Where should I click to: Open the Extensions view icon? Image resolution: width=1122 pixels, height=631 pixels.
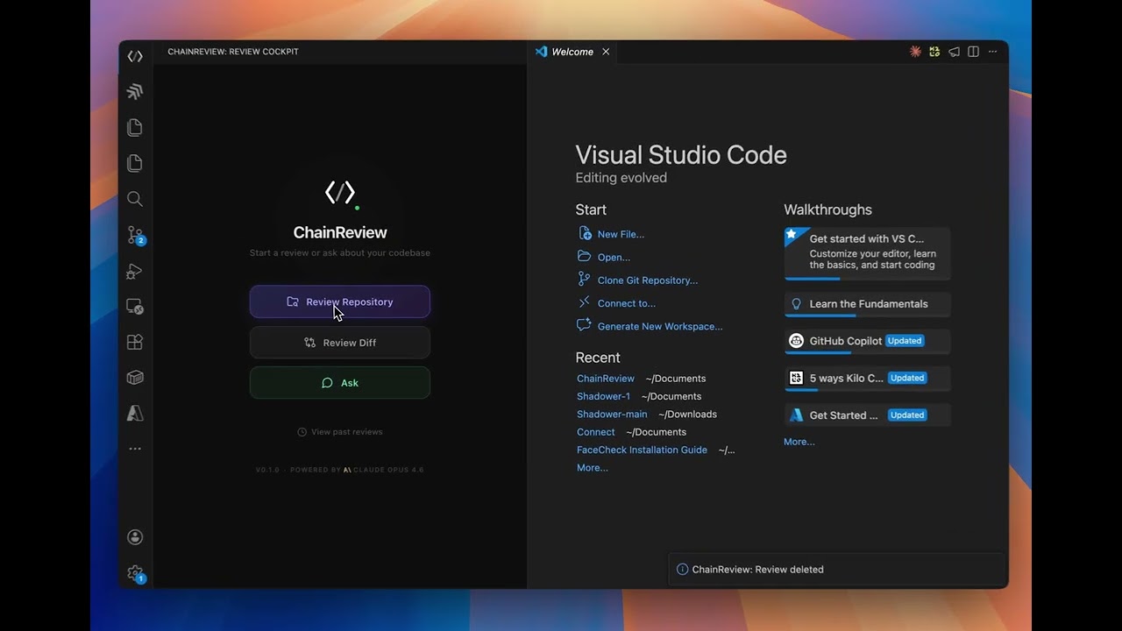[x=135, y=342]
